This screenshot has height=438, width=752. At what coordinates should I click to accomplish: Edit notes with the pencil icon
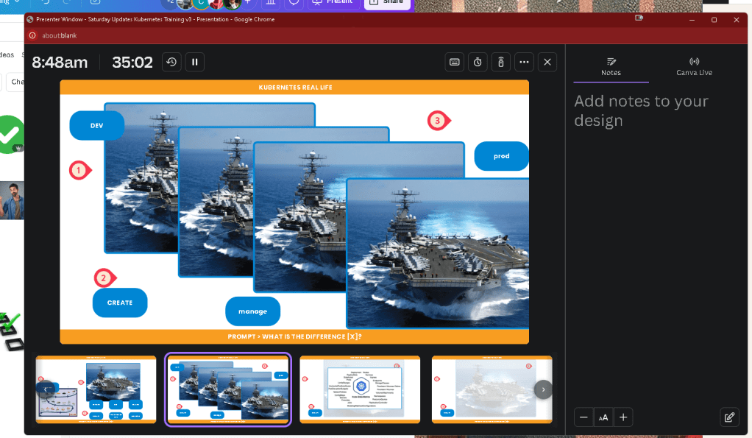(729, 417)
